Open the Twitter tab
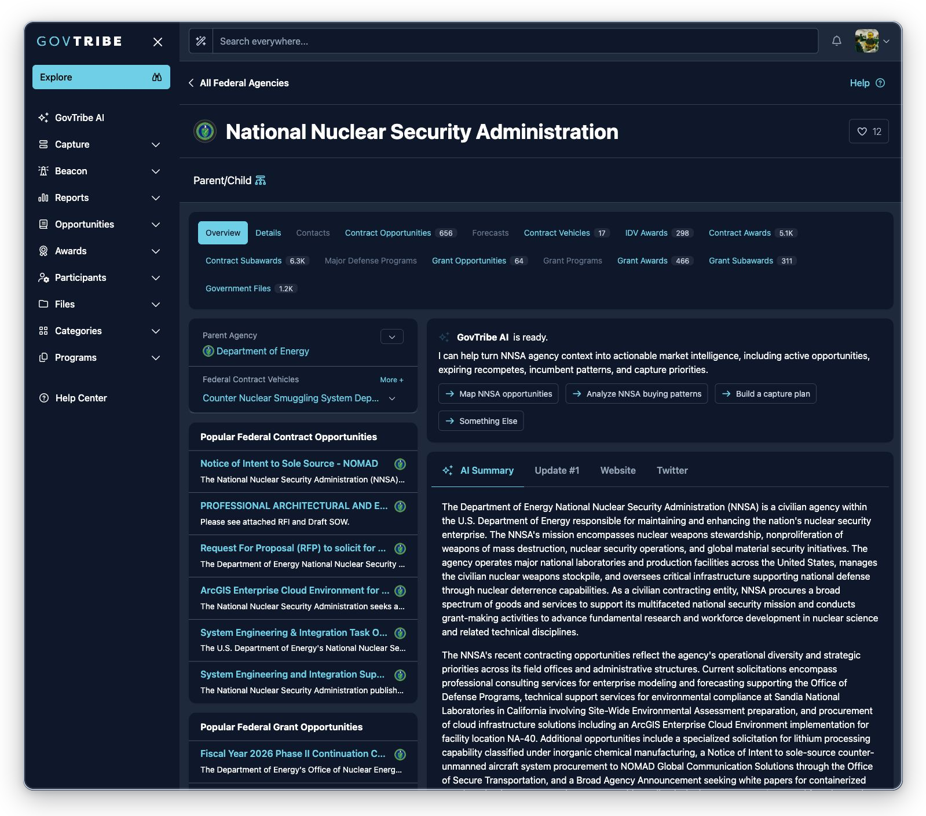This screenshot has height=816, width=926. (x=672, y=470)
